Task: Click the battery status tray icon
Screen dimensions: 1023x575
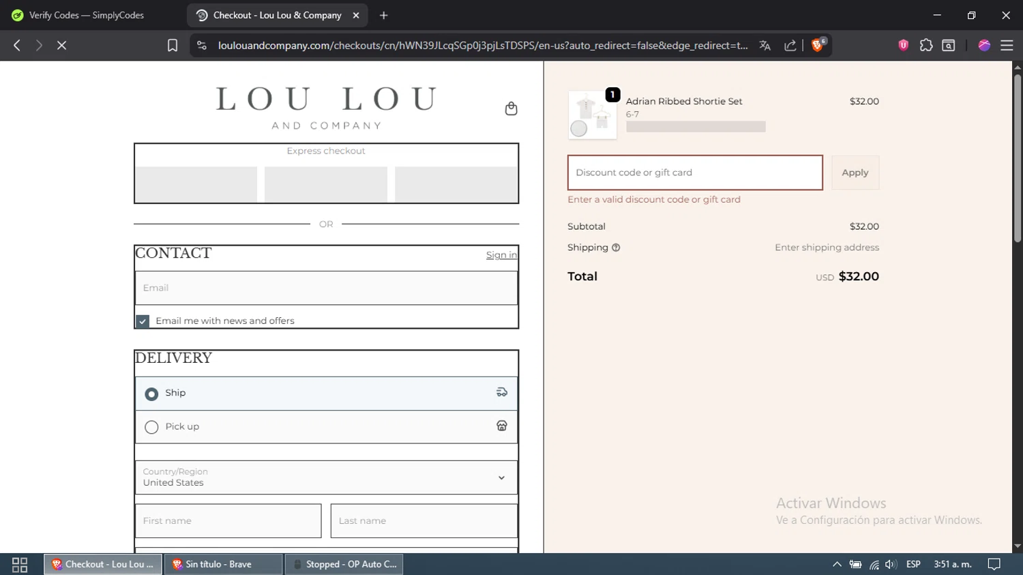Action: 855,564
